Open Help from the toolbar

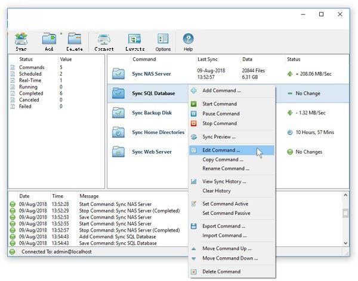(188, 41)
